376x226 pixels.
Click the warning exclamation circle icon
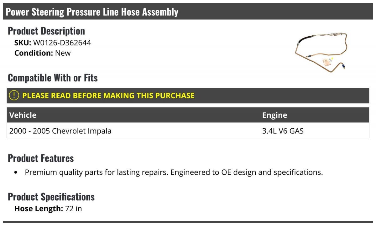click(x=14, y=95)
